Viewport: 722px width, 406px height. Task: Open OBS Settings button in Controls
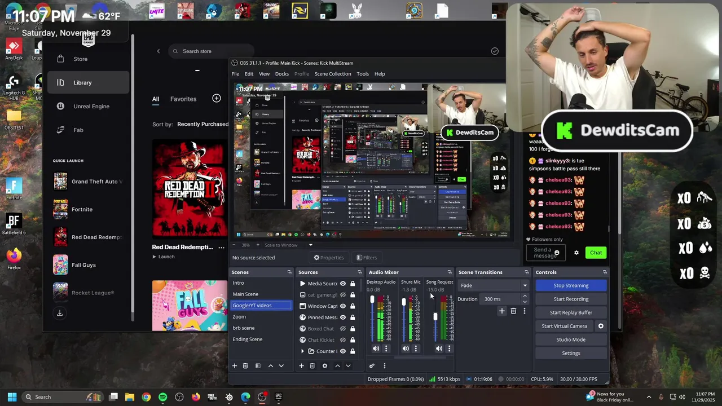pos(571,353)
